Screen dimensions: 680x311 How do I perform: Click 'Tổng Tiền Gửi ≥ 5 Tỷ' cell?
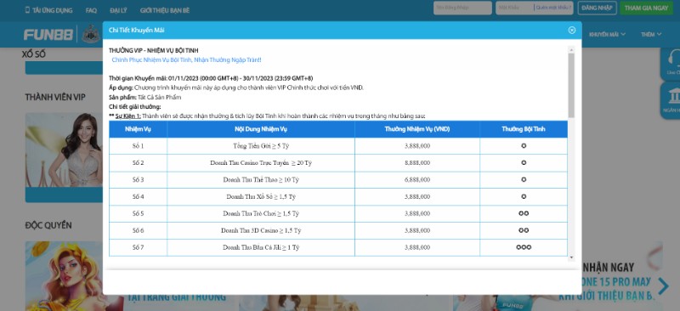coord(261,146)
